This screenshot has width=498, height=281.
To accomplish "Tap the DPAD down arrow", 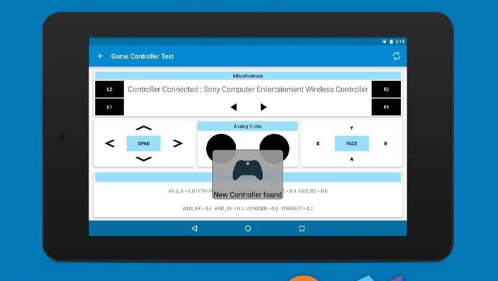I will click(144, 159).
